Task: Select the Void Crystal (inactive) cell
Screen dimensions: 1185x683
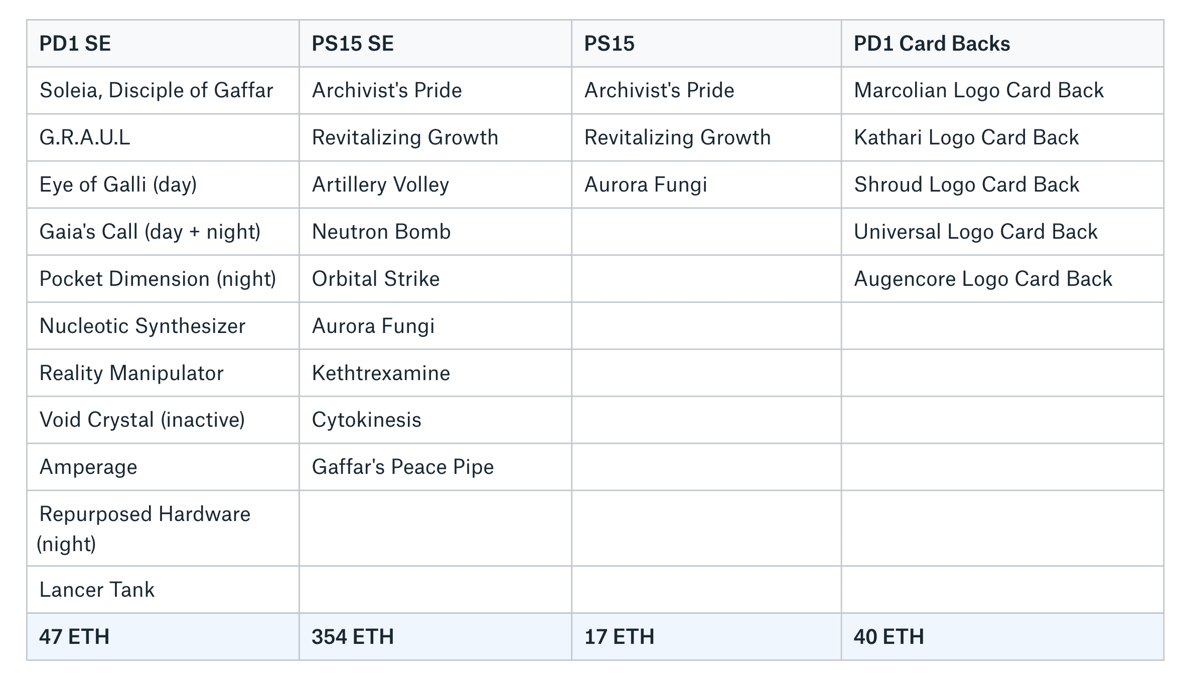Action: [163, 420]
